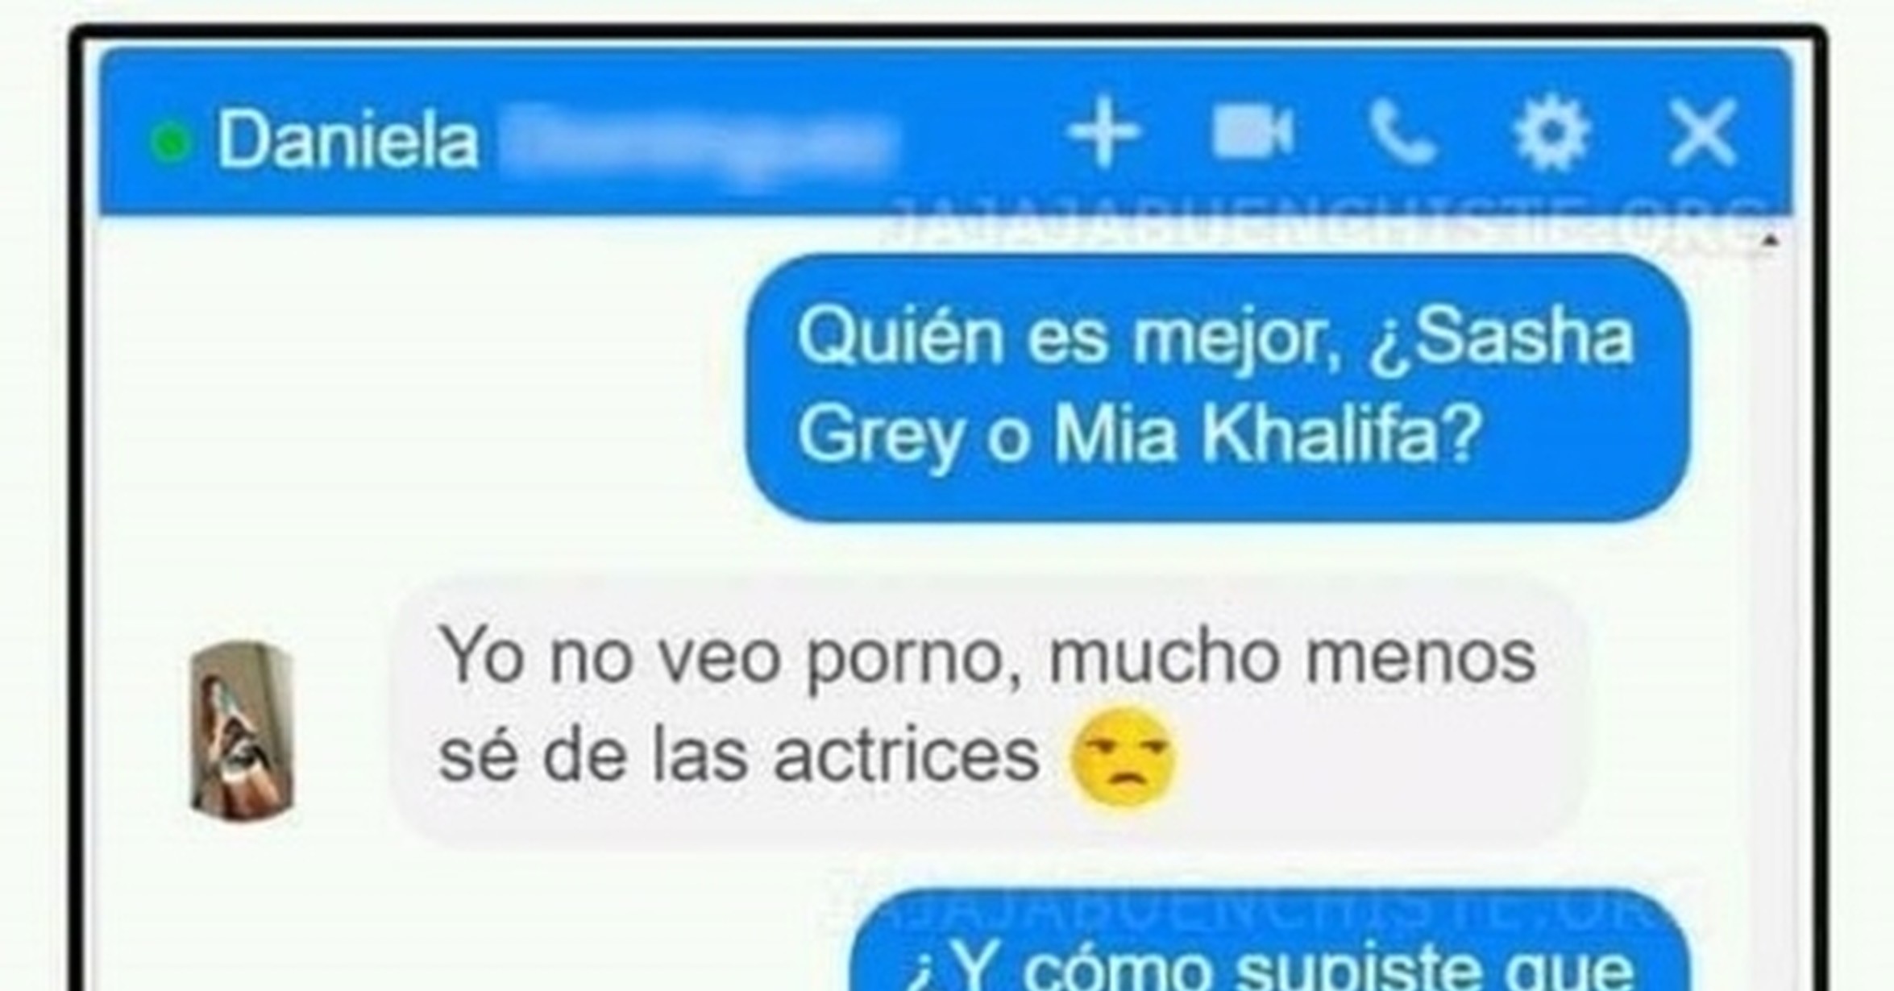Close the Daniela chat window
Screen dimensions: 1894x991
point(1701,134)
